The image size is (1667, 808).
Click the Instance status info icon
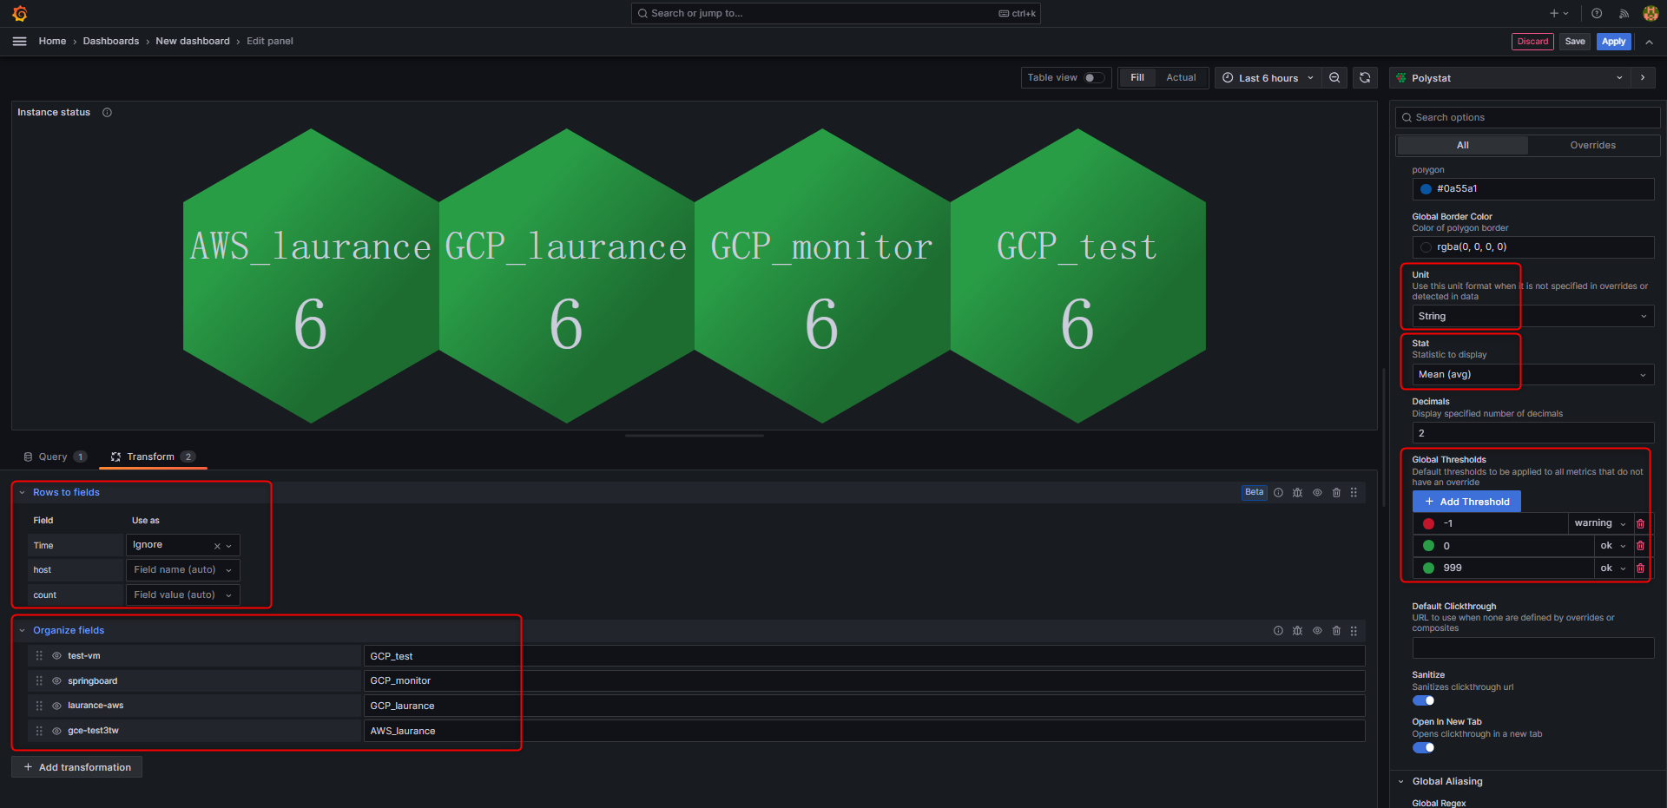coord(108,113)
